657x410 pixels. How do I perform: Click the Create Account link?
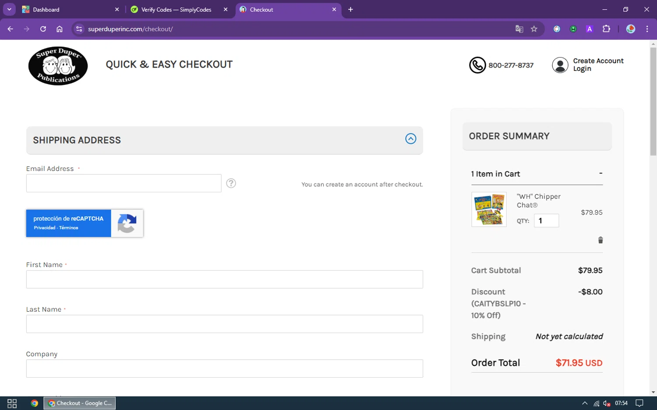point(598,61)
